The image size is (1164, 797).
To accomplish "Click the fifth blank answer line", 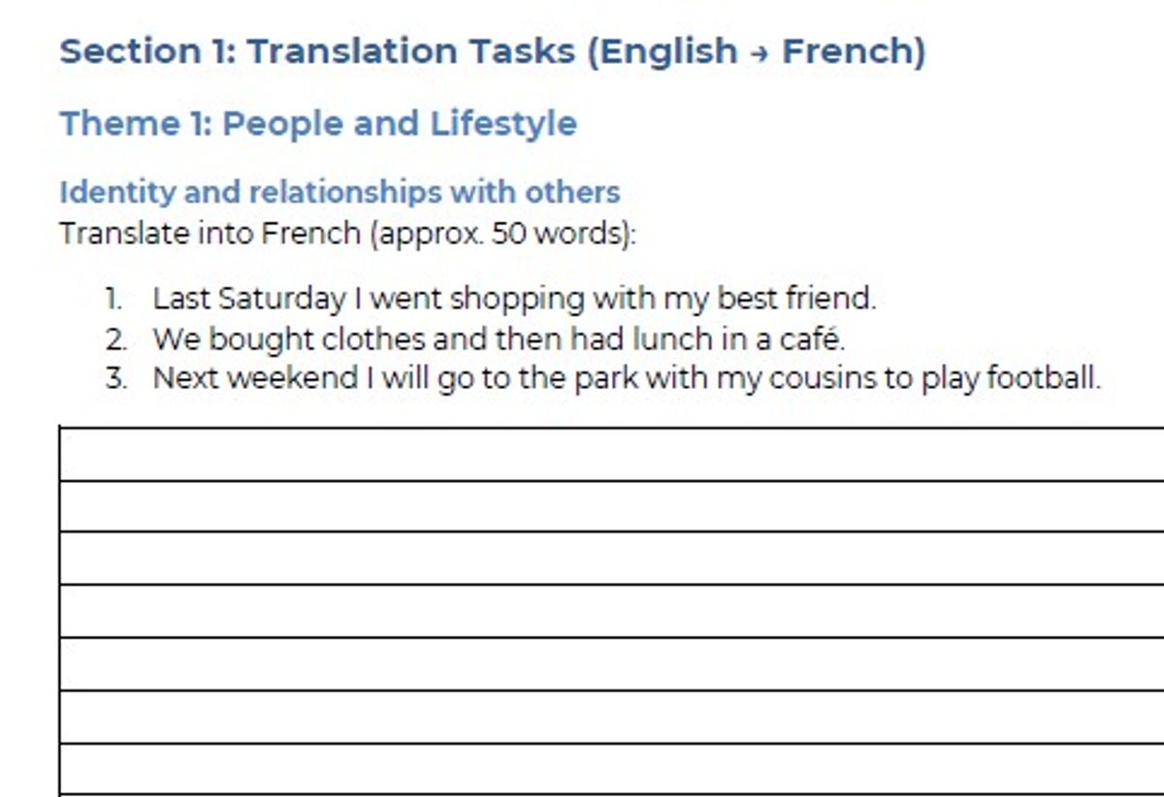I will pos(611,664).
